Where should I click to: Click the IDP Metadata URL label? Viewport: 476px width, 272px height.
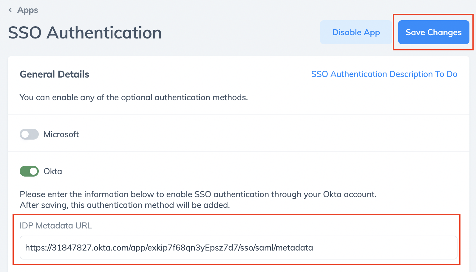[x=56, y=225]
